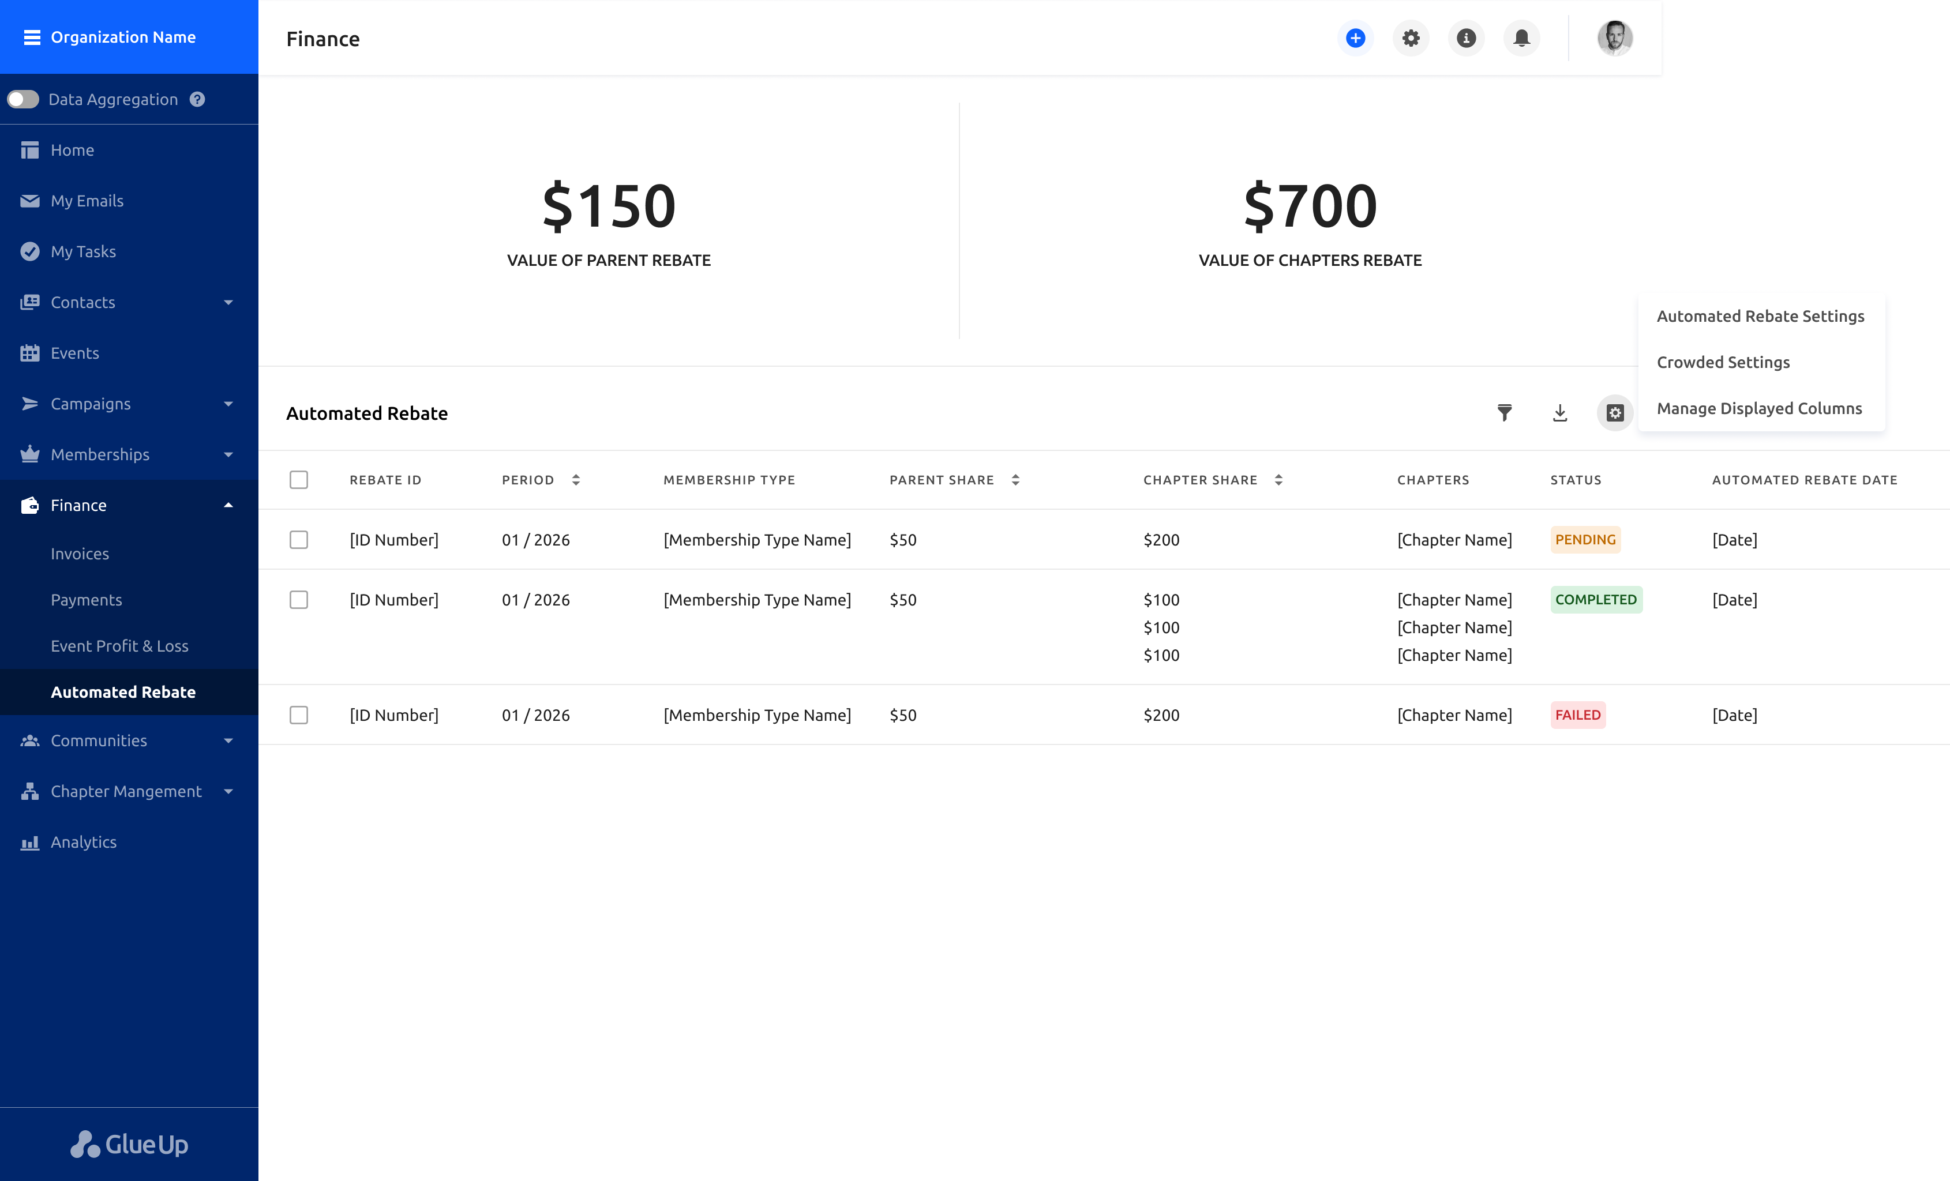Click the Status column header
This screenshot has height=1181, width=1950.
tap(1576, 479)
